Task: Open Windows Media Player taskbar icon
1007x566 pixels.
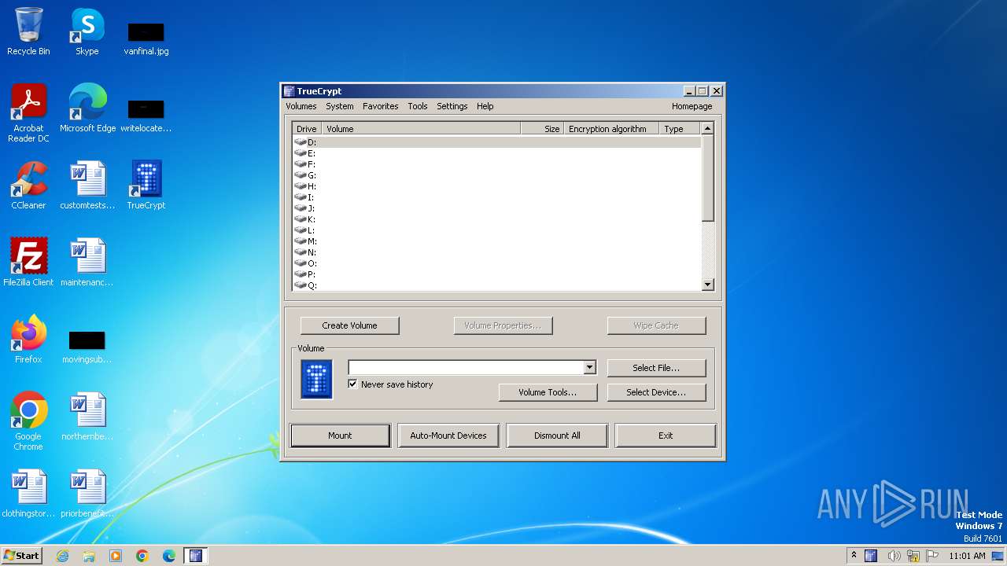Action: pos(116,556)
